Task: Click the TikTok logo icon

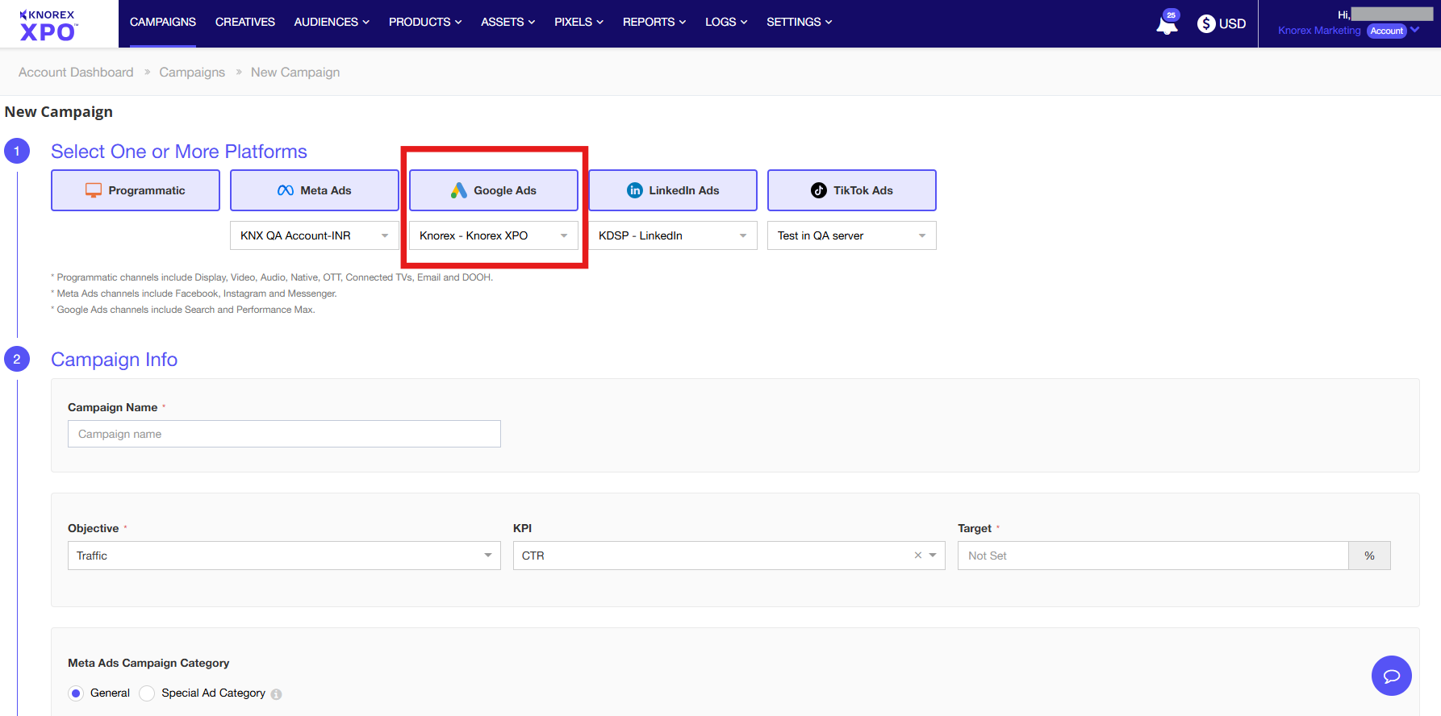Action: point(819,190)
